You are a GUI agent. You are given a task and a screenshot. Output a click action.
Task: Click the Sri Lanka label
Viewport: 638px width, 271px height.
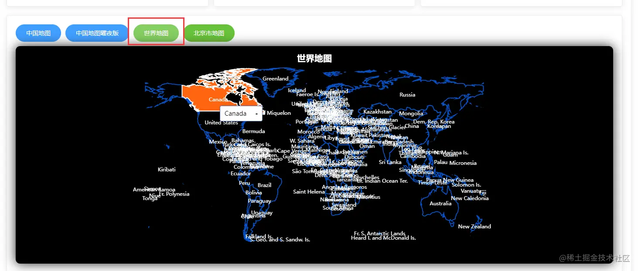tap(390, 162)
